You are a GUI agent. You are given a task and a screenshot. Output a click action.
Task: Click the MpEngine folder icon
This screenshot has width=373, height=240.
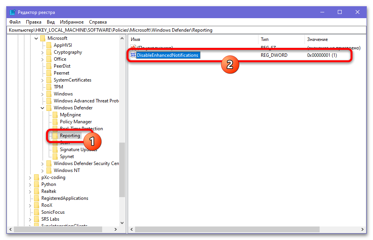click(55, 115)
